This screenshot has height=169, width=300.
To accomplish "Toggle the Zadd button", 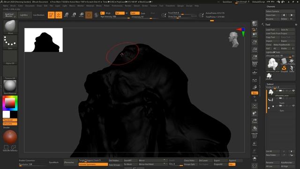I will pos(135,13).
